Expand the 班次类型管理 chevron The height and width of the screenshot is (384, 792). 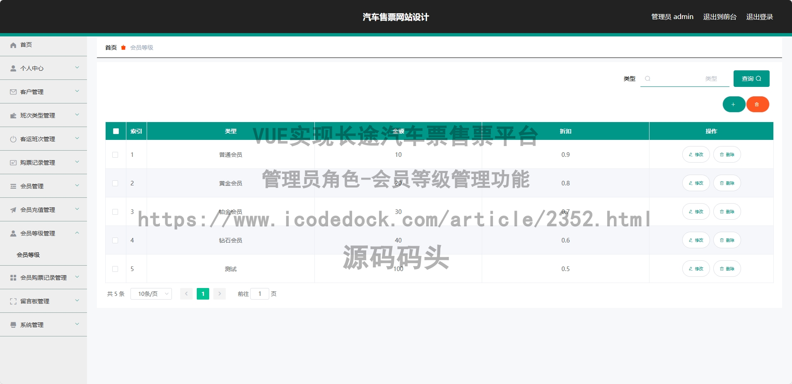click(x=77, y=115)
